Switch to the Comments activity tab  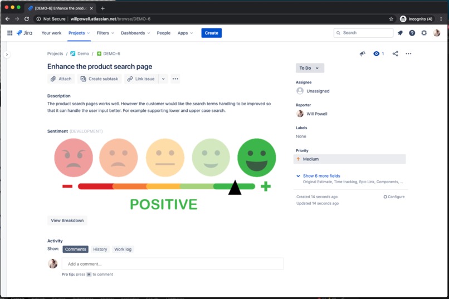(75, 249)
